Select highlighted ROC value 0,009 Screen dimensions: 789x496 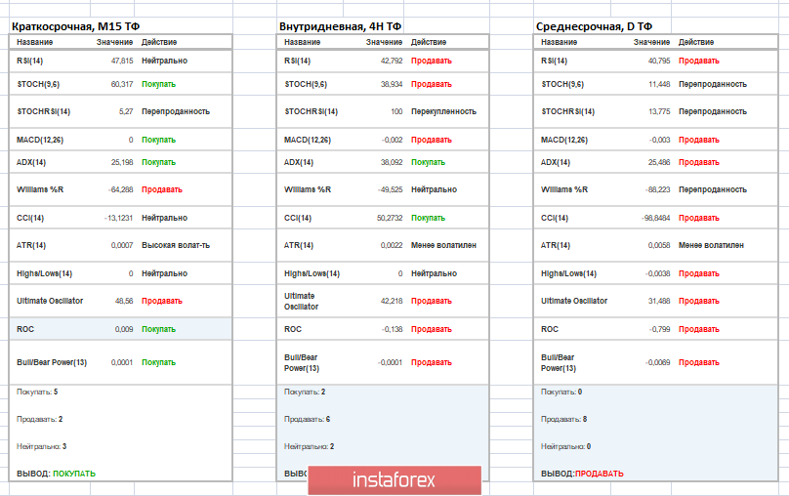click(x=124, y=329)
